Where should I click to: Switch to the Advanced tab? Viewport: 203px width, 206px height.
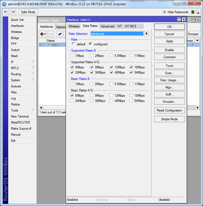click(108, 26)
